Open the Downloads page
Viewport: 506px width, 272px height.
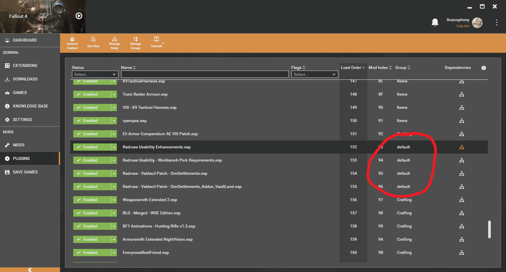point(30,79)
